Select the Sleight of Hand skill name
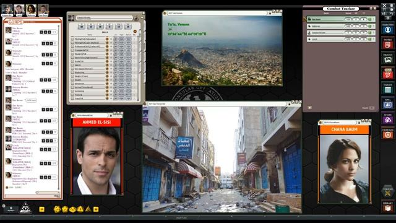Screen dimensions: 396x223 coord(81,76)
